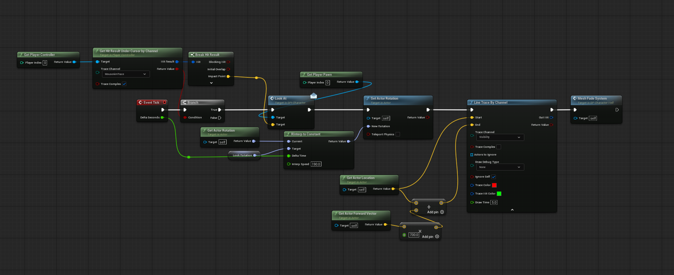Screen dimensions: 674x275
Task: Select the Get Actor Rotation node title
Action: pos(221,131)
